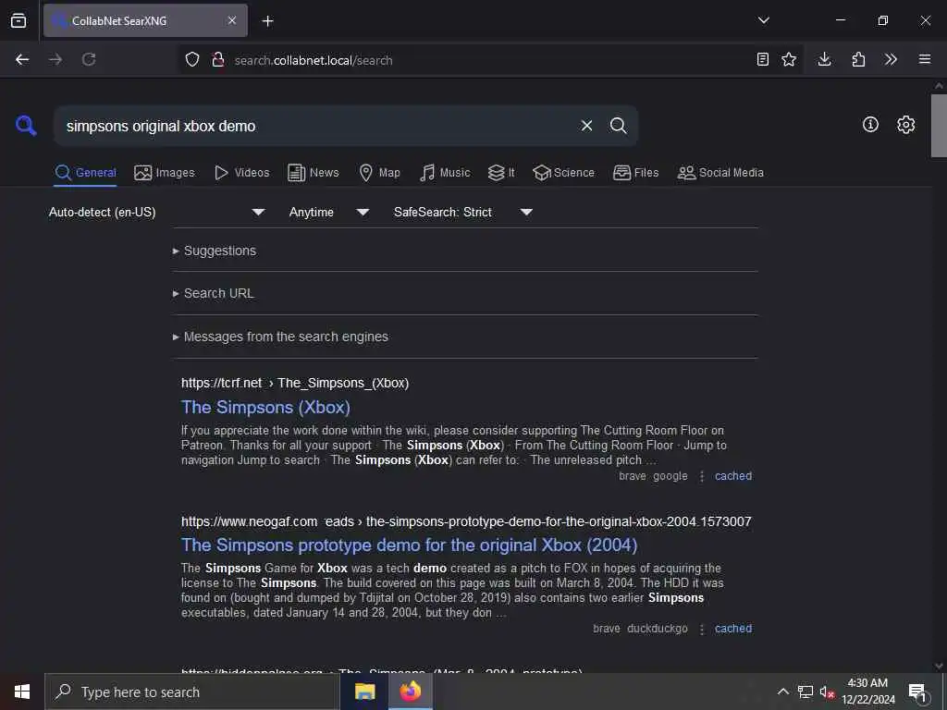
Task: Submit search with the magnifying glass button
Action: [618, 126]
